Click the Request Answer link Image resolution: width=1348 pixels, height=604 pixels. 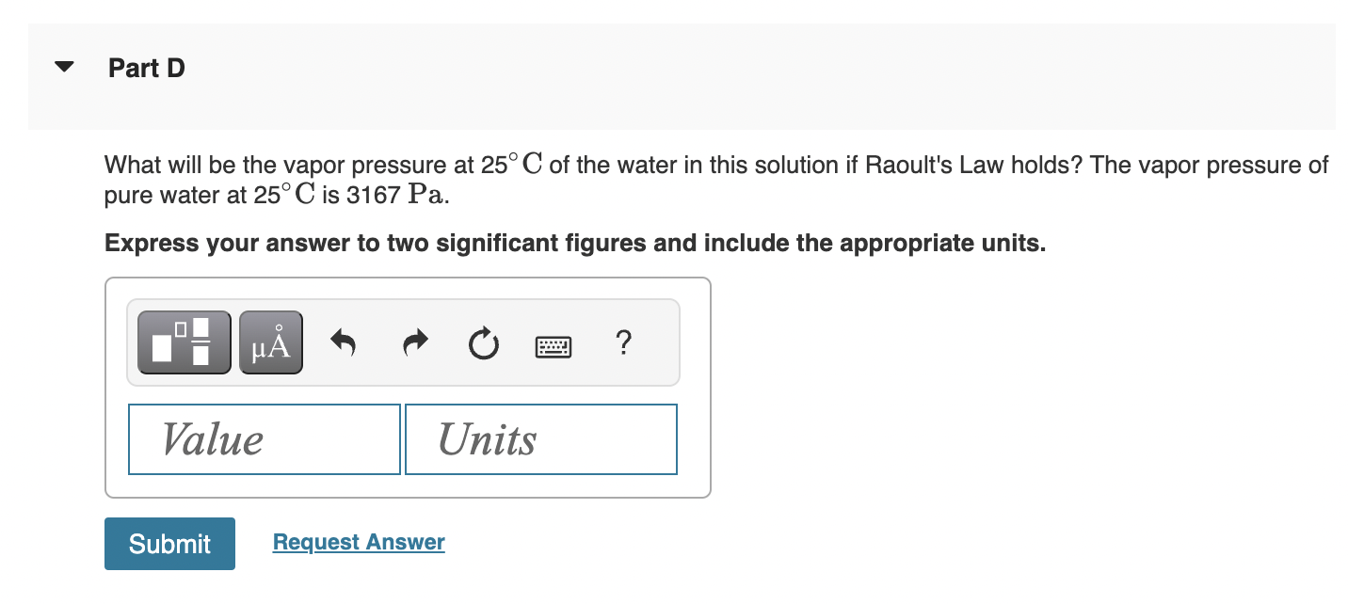point(358,542)
